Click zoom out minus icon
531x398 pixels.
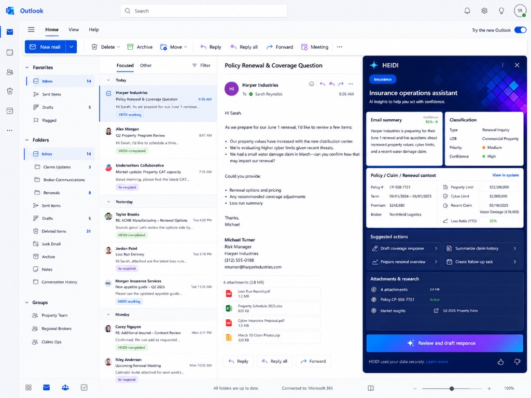[415, 389]
